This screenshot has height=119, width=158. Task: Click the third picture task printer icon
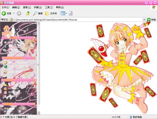[5, 50]
